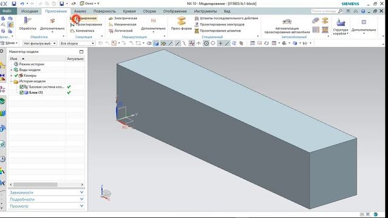Open the Нет фильтра selection filter dropdown
Viewport: 388px width, 218px height.
[39, 43]
